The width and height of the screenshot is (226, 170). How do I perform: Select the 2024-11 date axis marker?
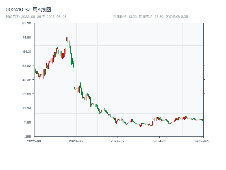(x=160, y=141)
